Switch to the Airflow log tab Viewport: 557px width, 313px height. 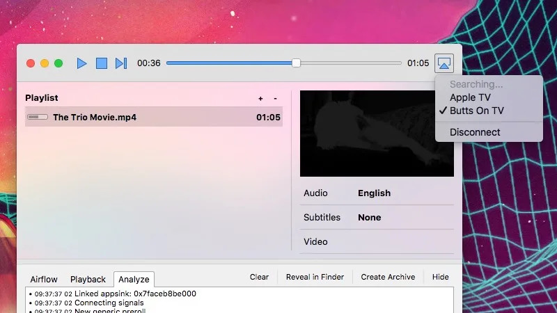44,280
